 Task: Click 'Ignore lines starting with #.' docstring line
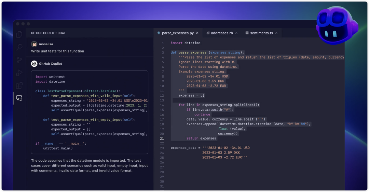click(207, 62)
